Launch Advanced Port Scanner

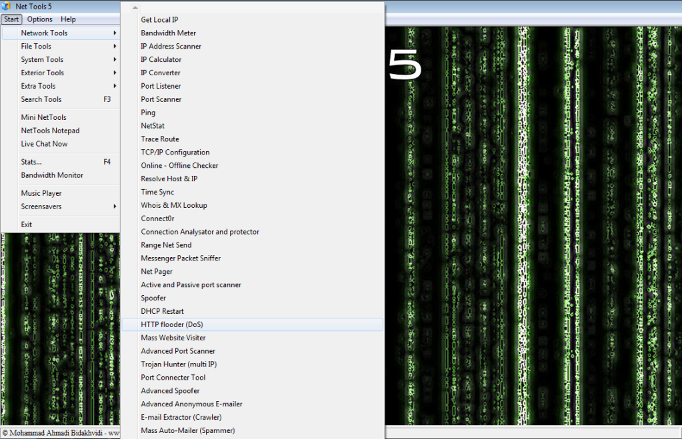[252, 351]
